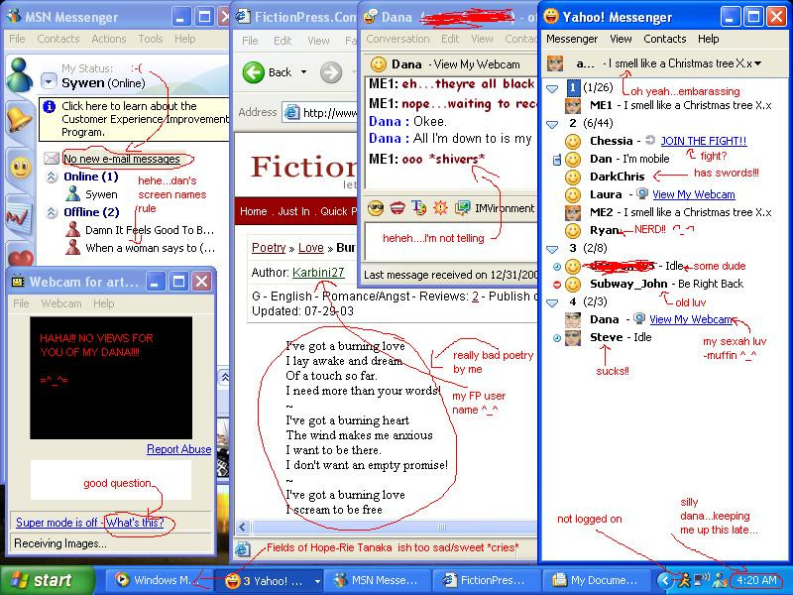Viewport: 793px width, 595px height.
Task: Select the DarkChris contact in Yahoo list
Action: [x=617, y=177]
